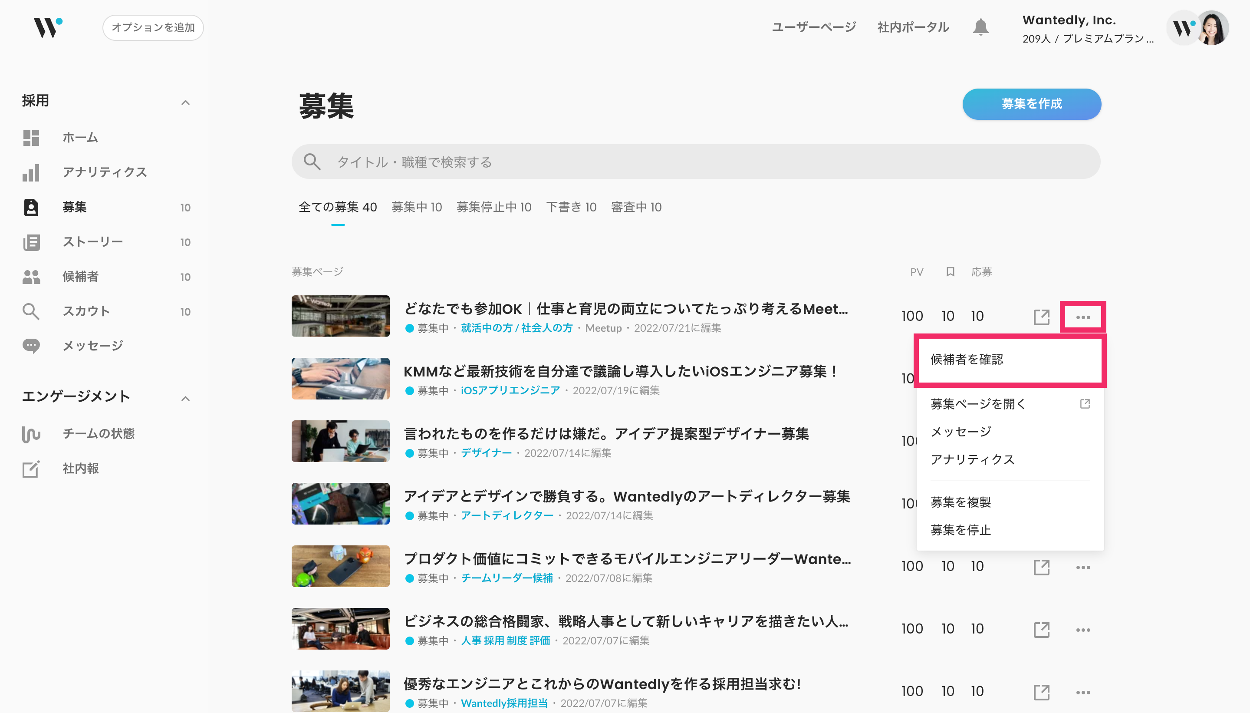The height and width of the screenshot is (713, 1250).
Task: Open three-dot menu for 戦略人事 posting
Action: (x=1083, y=630)
